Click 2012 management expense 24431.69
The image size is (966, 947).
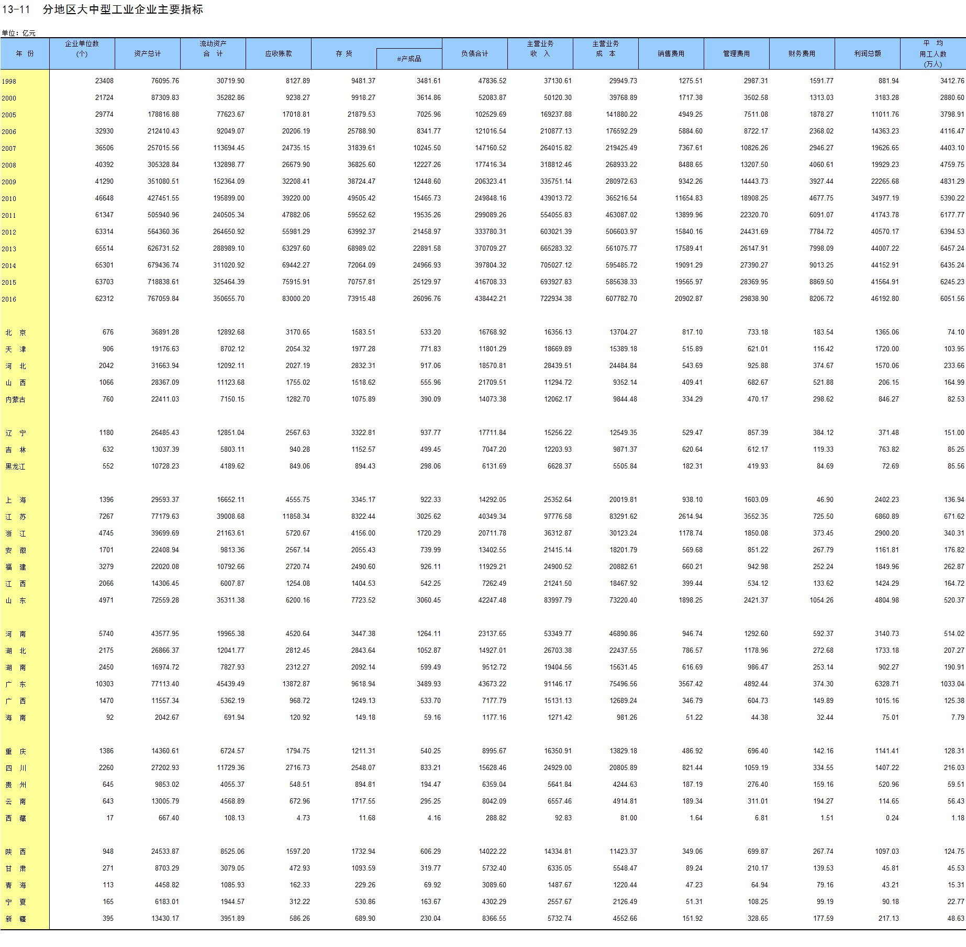tap(754, 231)
